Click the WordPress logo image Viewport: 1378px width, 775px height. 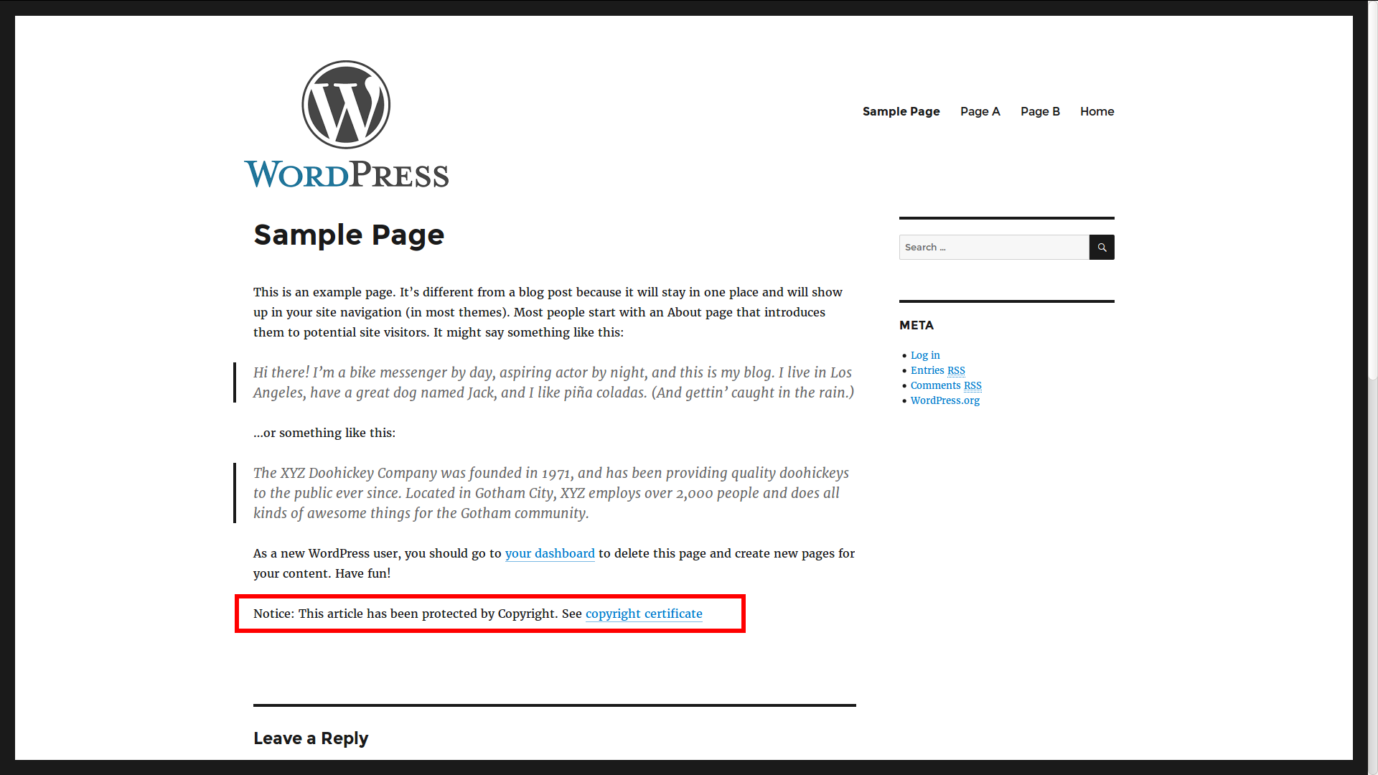pos(347,124)
